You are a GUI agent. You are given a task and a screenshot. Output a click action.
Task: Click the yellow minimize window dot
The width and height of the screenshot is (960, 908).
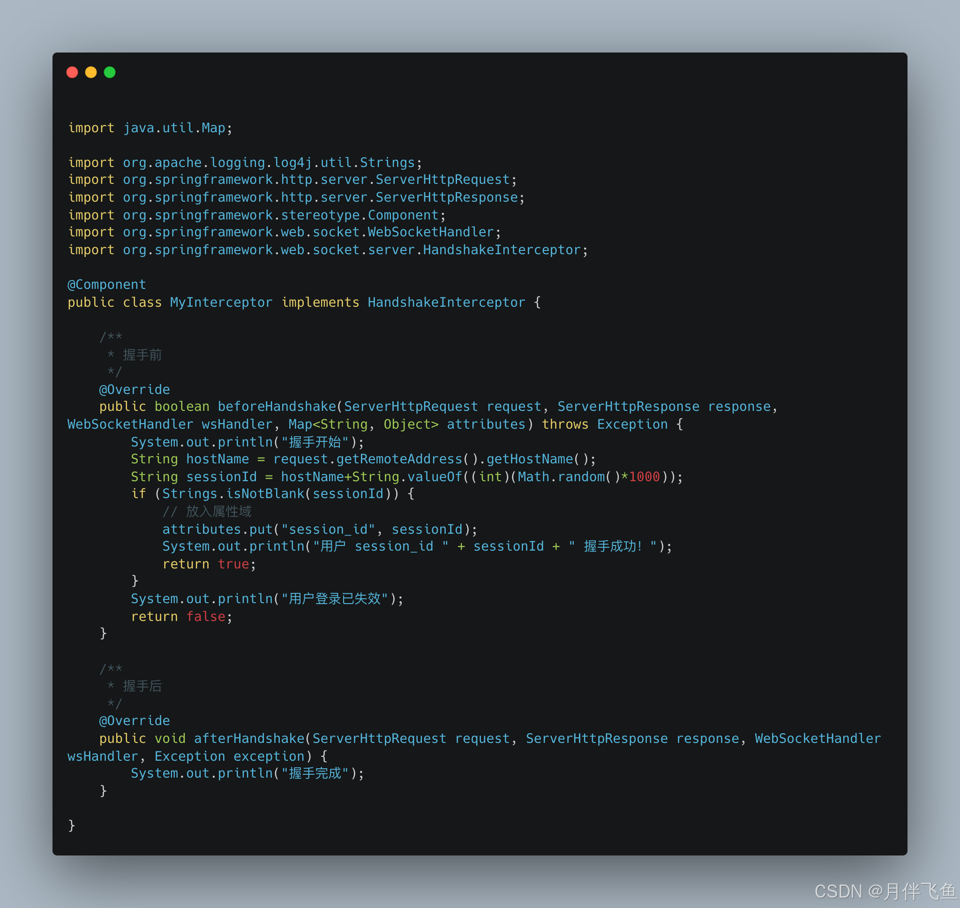91,72
